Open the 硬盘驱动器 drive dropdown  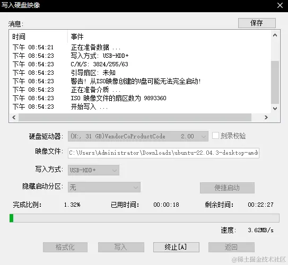click(x=138, y=136)
